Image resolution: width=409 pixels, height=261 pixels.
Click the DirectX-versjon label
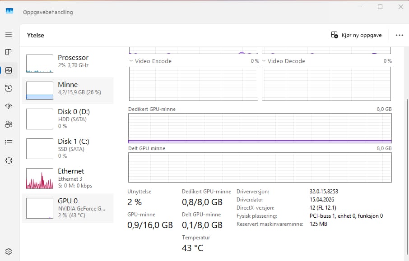(x=255, y=208)
